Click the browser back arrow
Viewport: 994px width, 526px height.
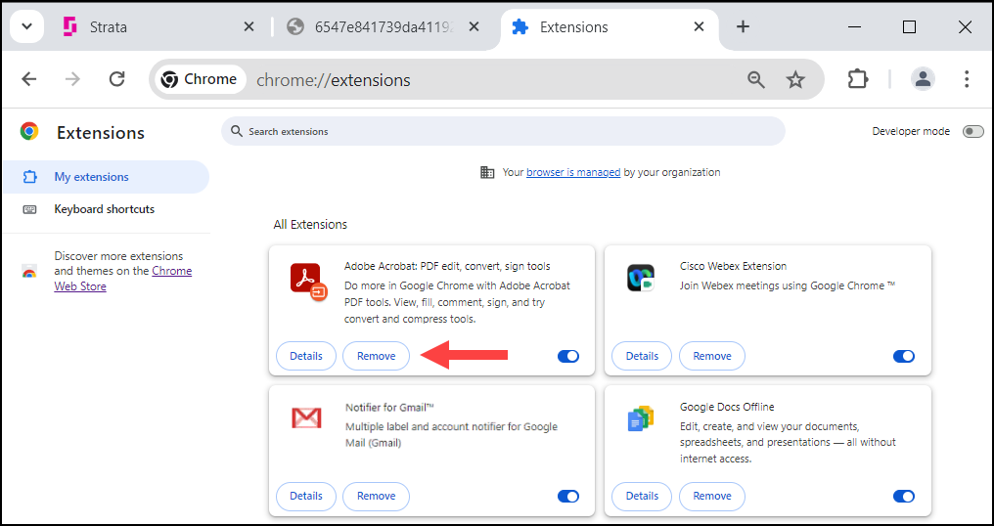pyautogui.click(x=29, y=79)
